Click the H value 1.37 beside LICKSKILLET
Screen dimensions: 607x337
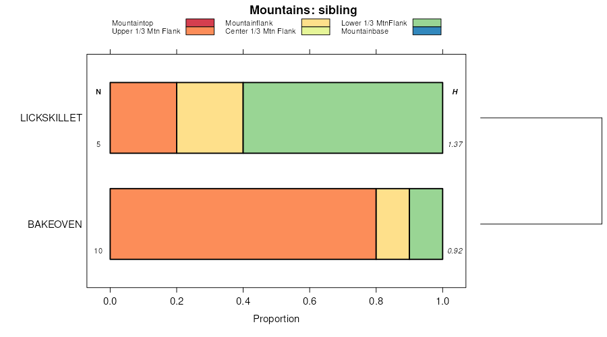[x=455, y=145]
